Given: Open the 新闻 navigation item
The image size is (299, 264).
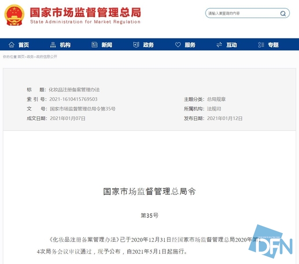Looking at the screenshot, I should 107,45.
